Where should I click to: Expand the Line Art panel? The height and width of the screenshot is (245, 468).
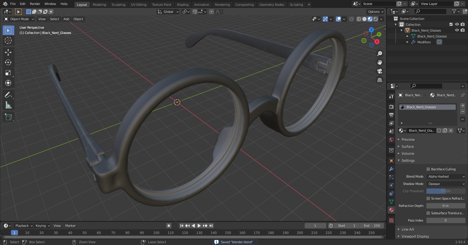coord(408,229)
